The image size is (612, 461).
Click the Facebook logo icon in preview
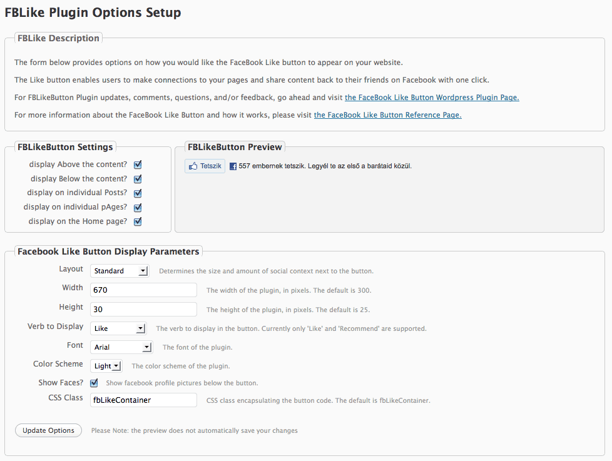point(233,166)
